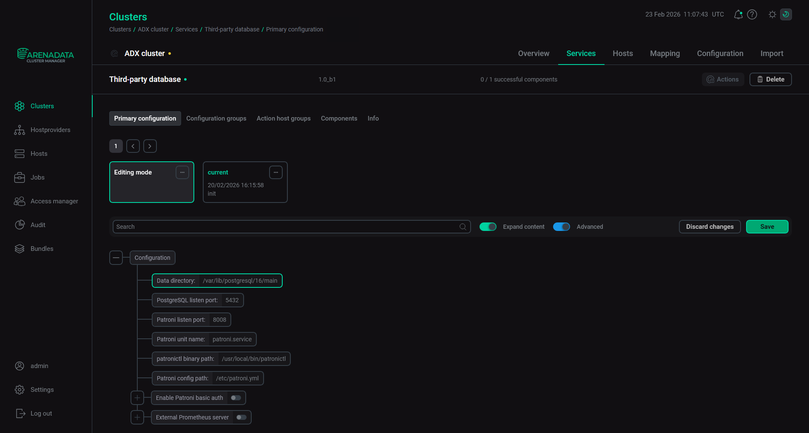The image size is (809, 433).
Task: Enable External Prometheus server toggle
Action: pyautogui.click(x=241, y=417)
